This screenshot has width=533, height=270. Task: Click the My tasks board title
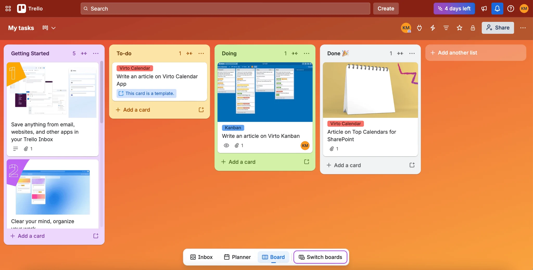pos(21,28)
